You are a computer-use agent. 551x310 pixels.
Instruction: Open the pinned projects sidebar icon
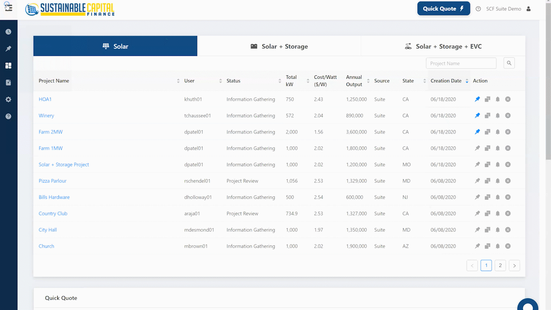click(x=8, y=49)
